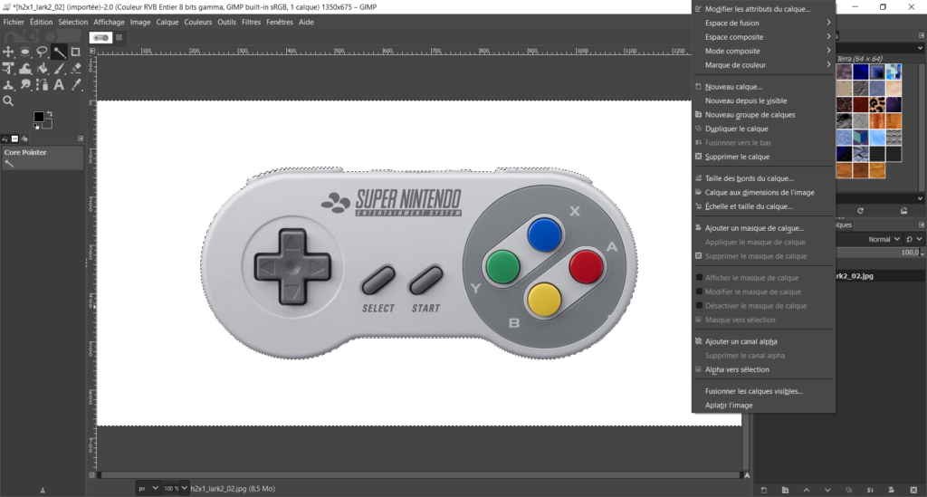This screenshot has height=497, width=927.
Task: Select the Clone stamp tool
Action: click(8, 85)
